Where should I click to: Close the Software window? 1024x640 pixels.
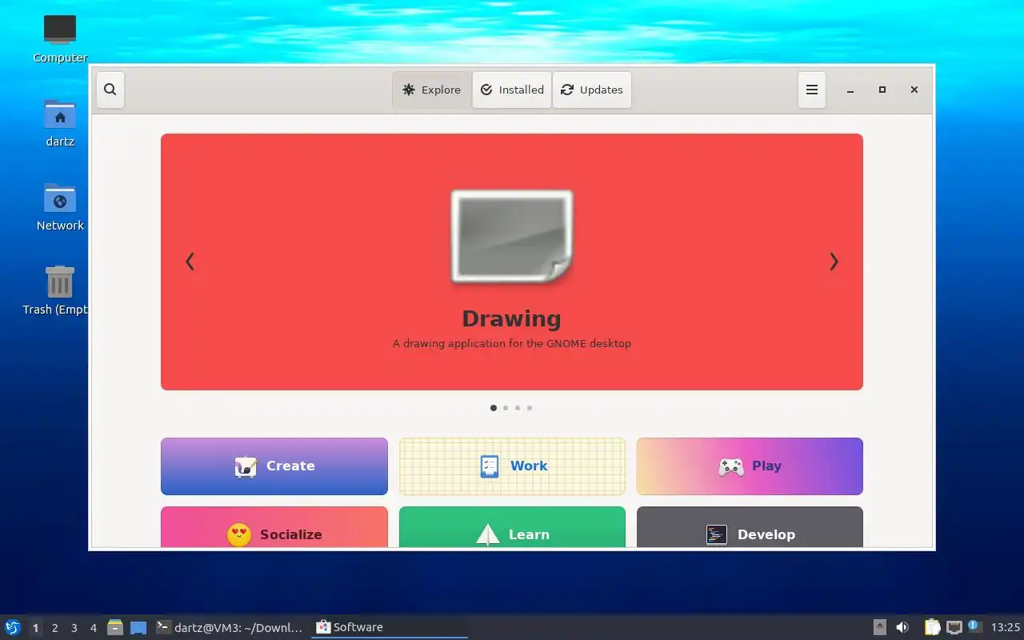(x=914, y=90)
